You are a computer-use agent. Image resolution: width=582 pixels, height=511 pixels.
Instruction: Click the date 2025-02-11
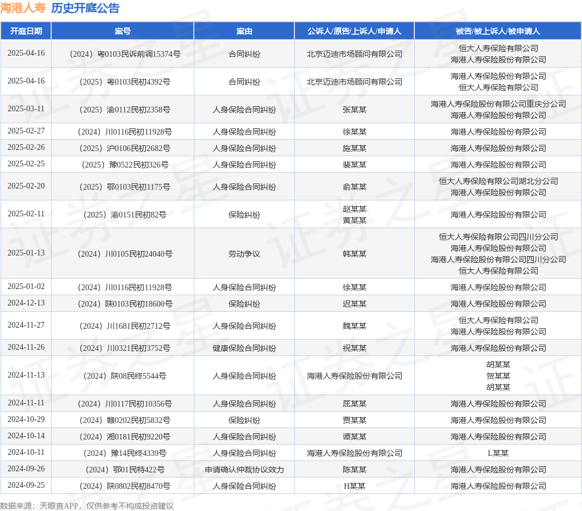click(x=26, y=214)
